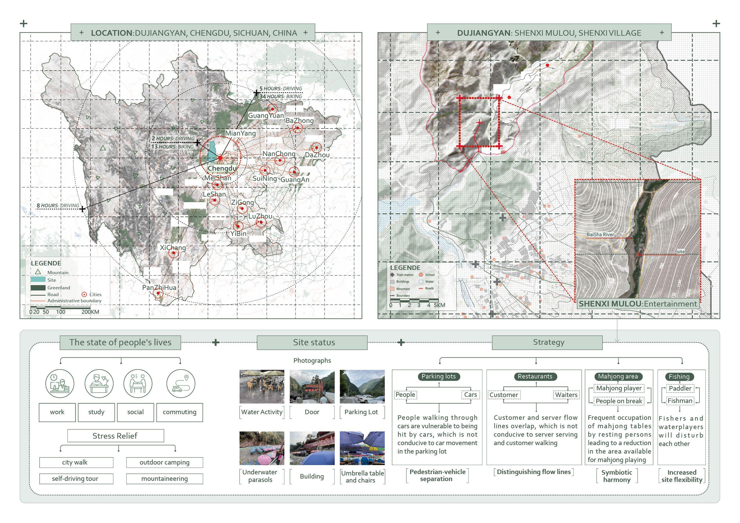The height and width of the screenshot is (523, 740).
Task: Click the commuting car icon
Action: coord(181,384)
